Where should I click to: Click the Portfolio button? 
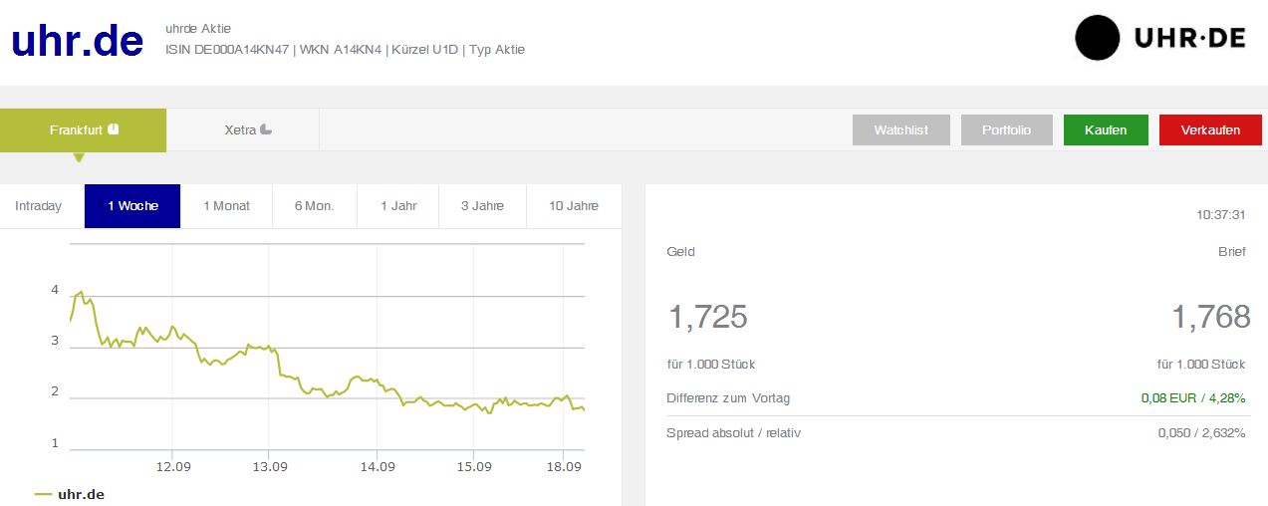pos(1006,130)
